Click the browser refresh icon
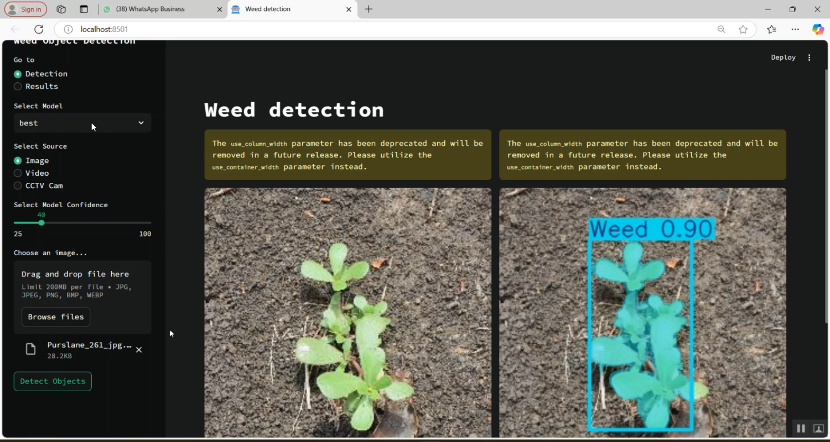Screen dimensions: 830x442 pyautogui.click(x=39, y=29)
